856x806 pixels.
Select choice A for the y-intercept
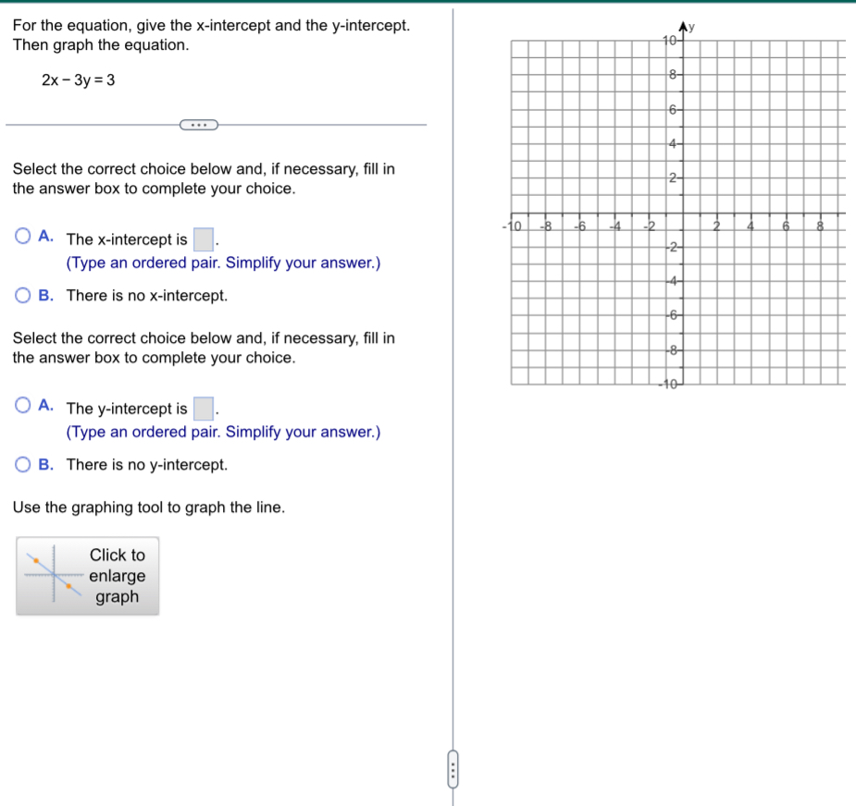(x=21, y=404)
